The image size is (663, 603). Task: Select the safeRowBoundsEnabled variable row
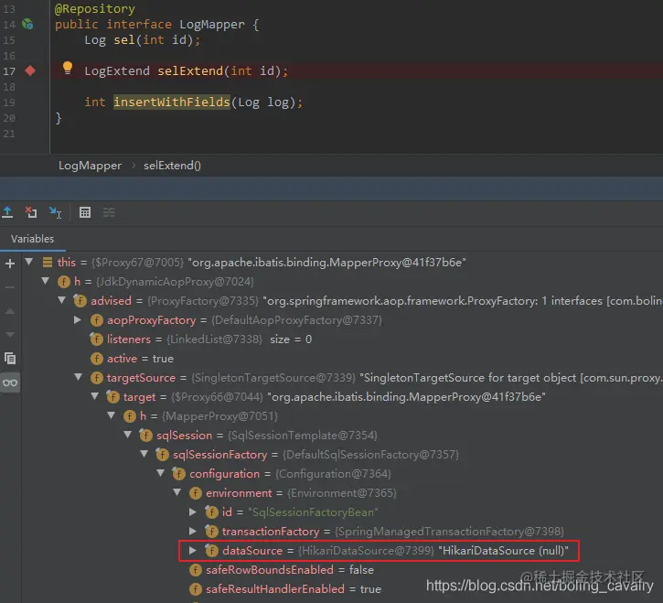pyautogui.click(x=343, y=569)
